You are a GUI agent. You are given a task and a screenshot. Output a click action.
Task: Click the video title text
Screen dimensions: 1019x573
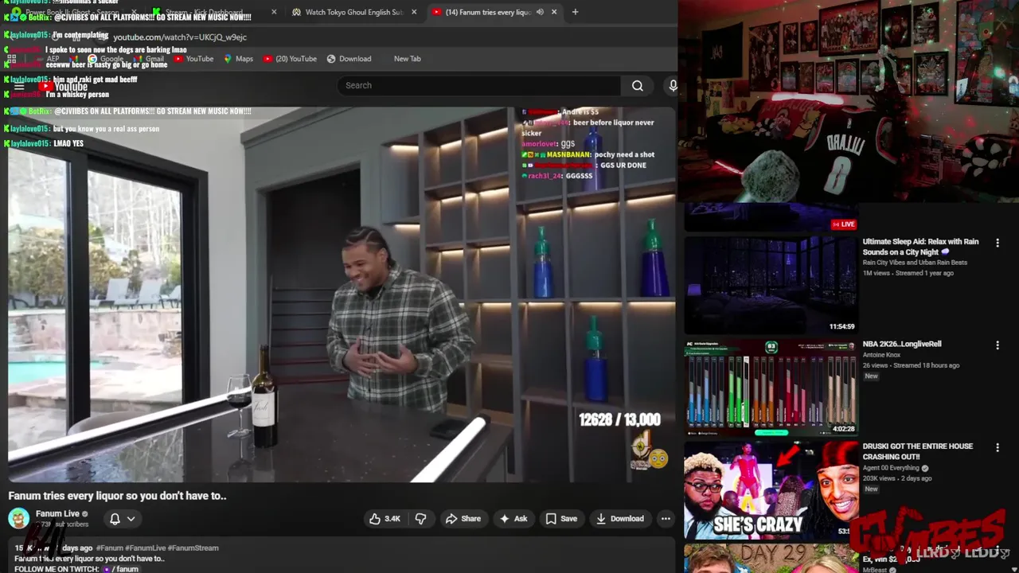(x=117, y=496)
